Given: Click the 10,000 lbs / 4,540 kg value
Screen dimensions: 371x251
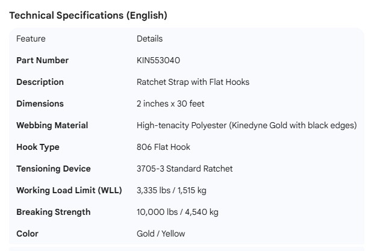Looking at the screenshot, I should 178,212.
